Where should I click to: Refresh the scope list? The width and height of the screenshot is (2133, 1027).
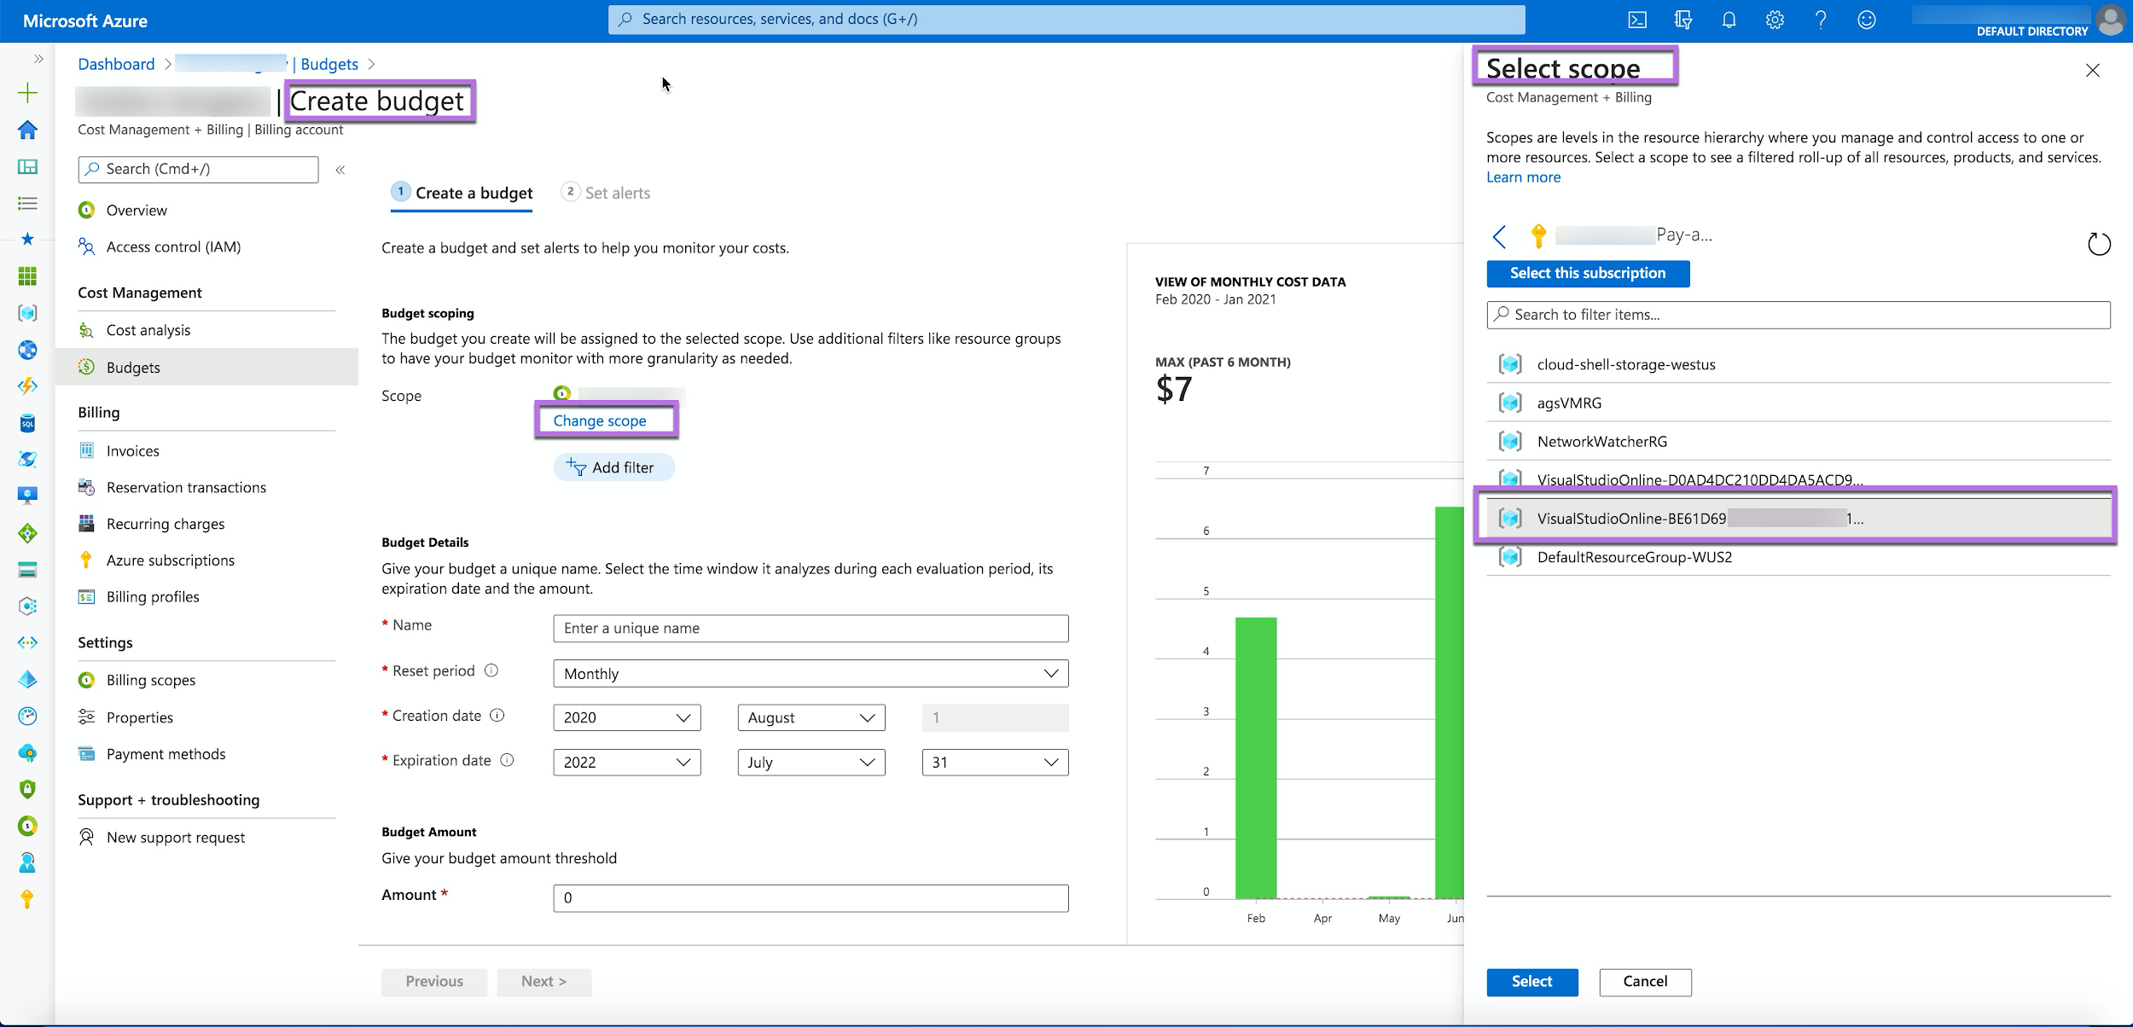[x=2099, y=244]
